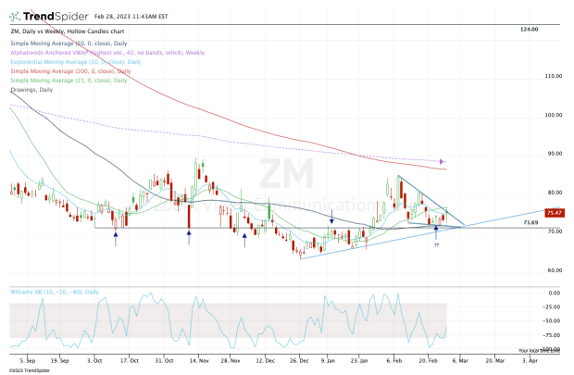The height and width of the screenshot is (375, 574).
Task: Click the 28. Nov date label
Action: [x=231, y=361]
